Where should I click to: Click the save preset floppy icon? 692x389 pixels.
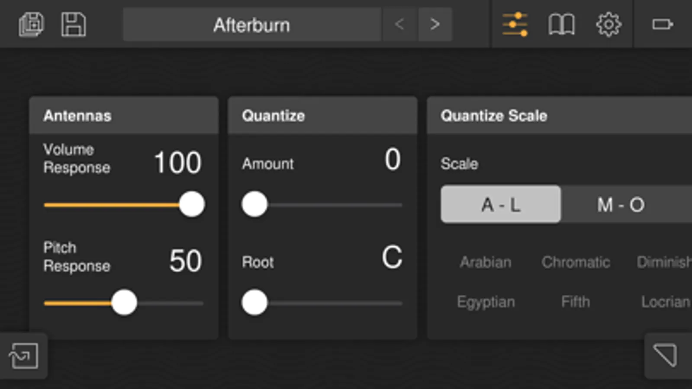pos(73,24)
